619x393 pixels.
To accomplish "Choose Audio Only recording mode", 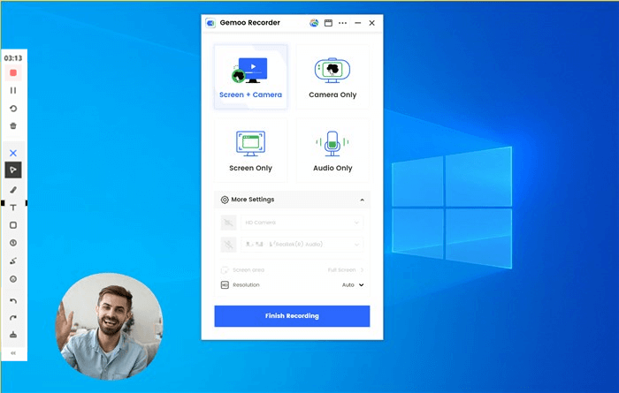I will (332, 151).
